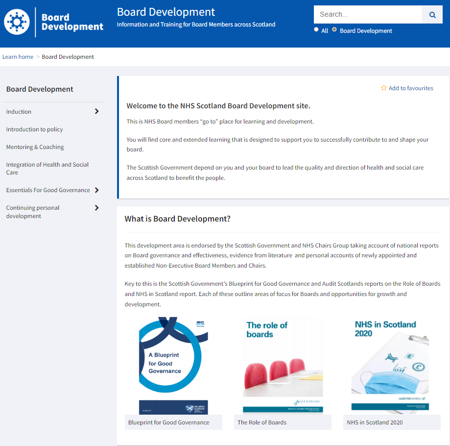Open Continuing personal development section
The height and width of the screenshot is (446, 450).
coord(33,212)
